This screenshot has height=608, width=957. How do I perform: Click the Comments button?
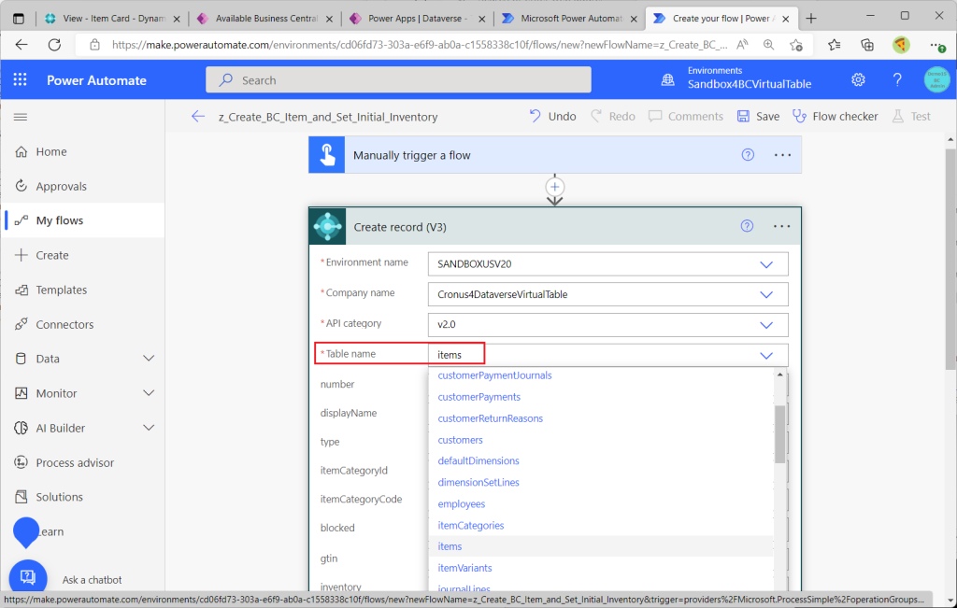(686, 117)
